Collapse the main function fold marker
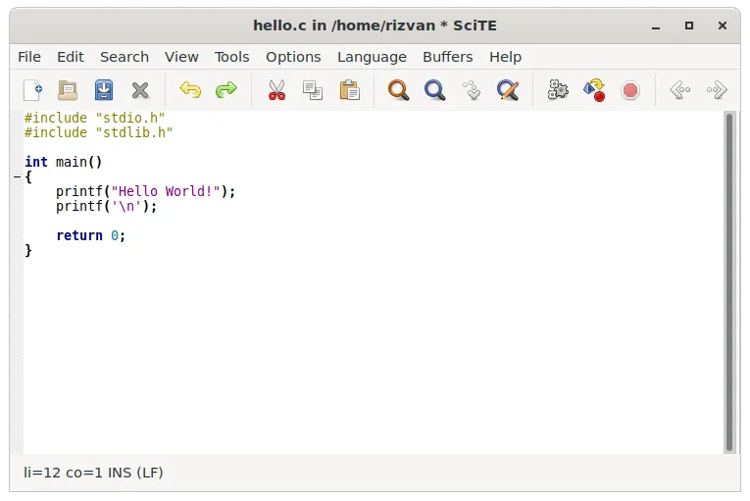This screenshot has width=750, height=501. 17,176
